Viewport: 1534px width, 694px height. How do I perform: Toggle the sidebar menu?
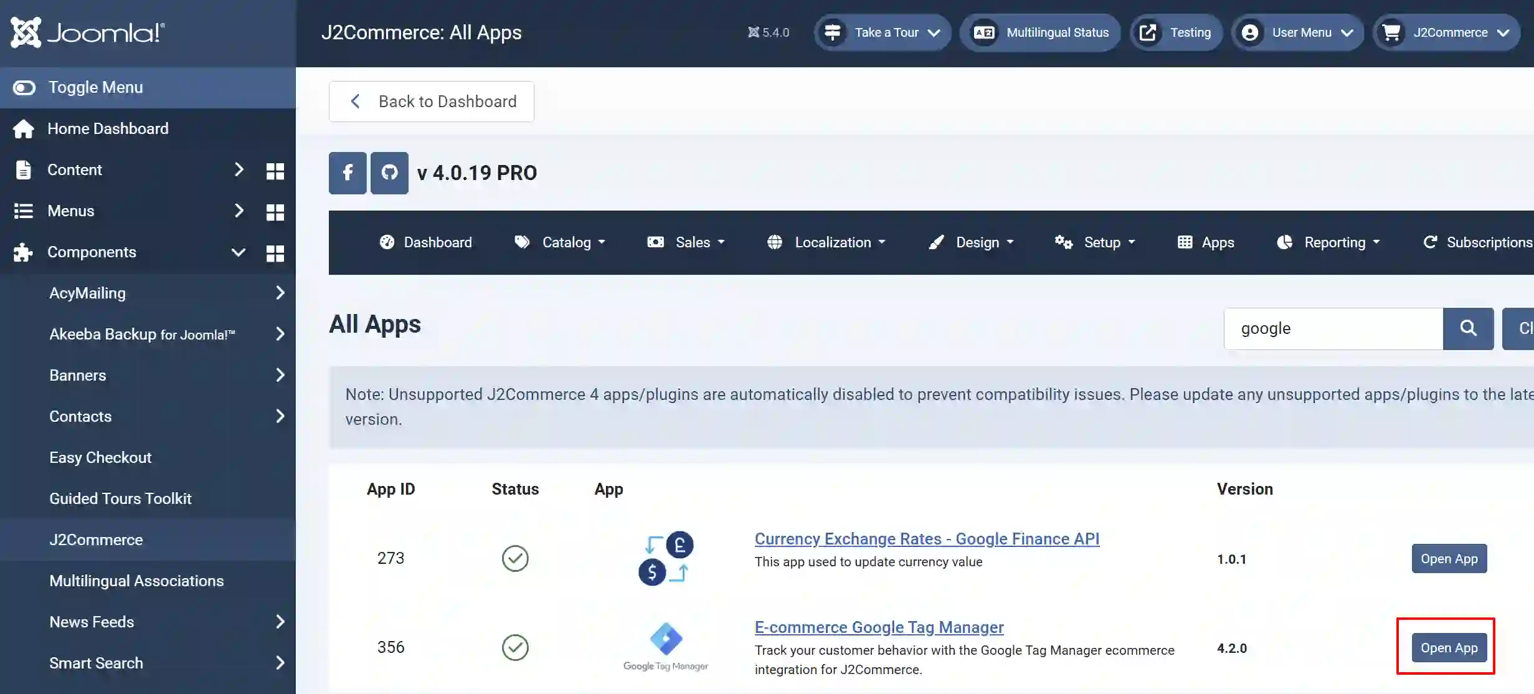[x=148, y=87]
